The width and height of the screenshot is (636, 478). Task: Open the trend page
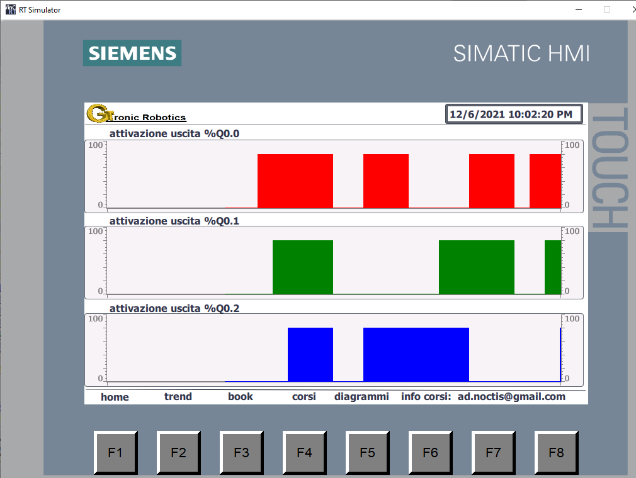[178, 397]
